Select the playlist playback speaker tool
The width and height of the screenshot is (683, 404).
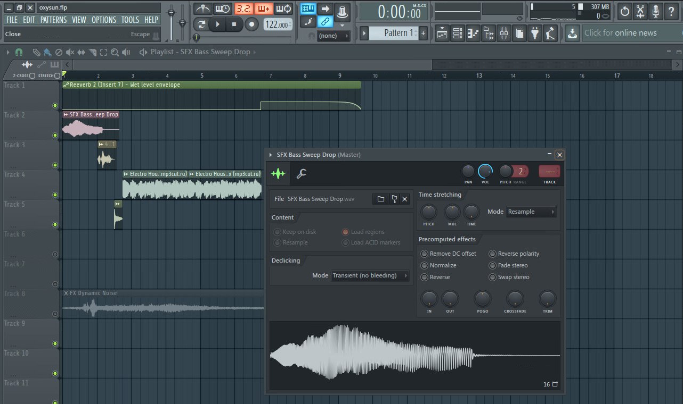[x=126, y=52]
